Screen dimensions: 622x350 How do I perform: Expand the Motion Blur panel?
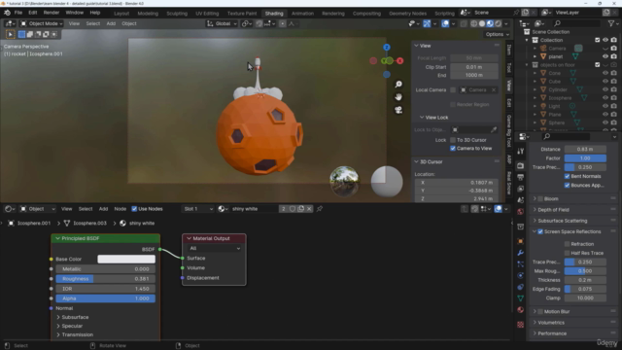point(535,311)
